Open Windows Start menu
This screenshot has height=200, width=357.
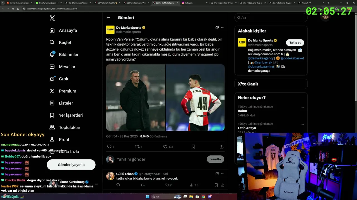[148, 197]
